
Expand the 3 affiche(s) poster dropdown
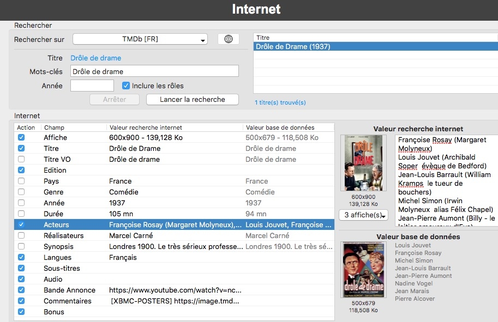click(x=363, y=215)
